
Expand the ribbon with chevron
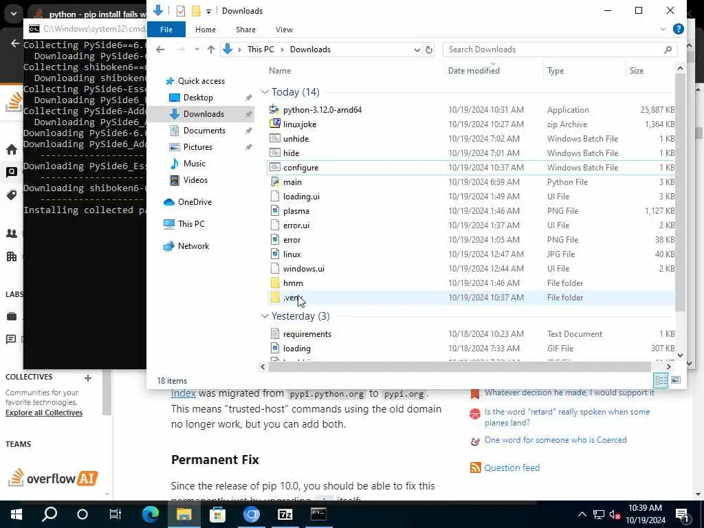[663, 29]
